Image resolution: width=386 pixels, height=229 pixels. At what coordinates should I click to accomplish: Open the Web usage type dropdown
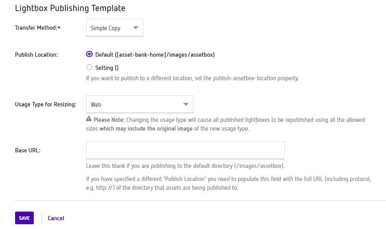pyautogui.click(x=139, y=104)
